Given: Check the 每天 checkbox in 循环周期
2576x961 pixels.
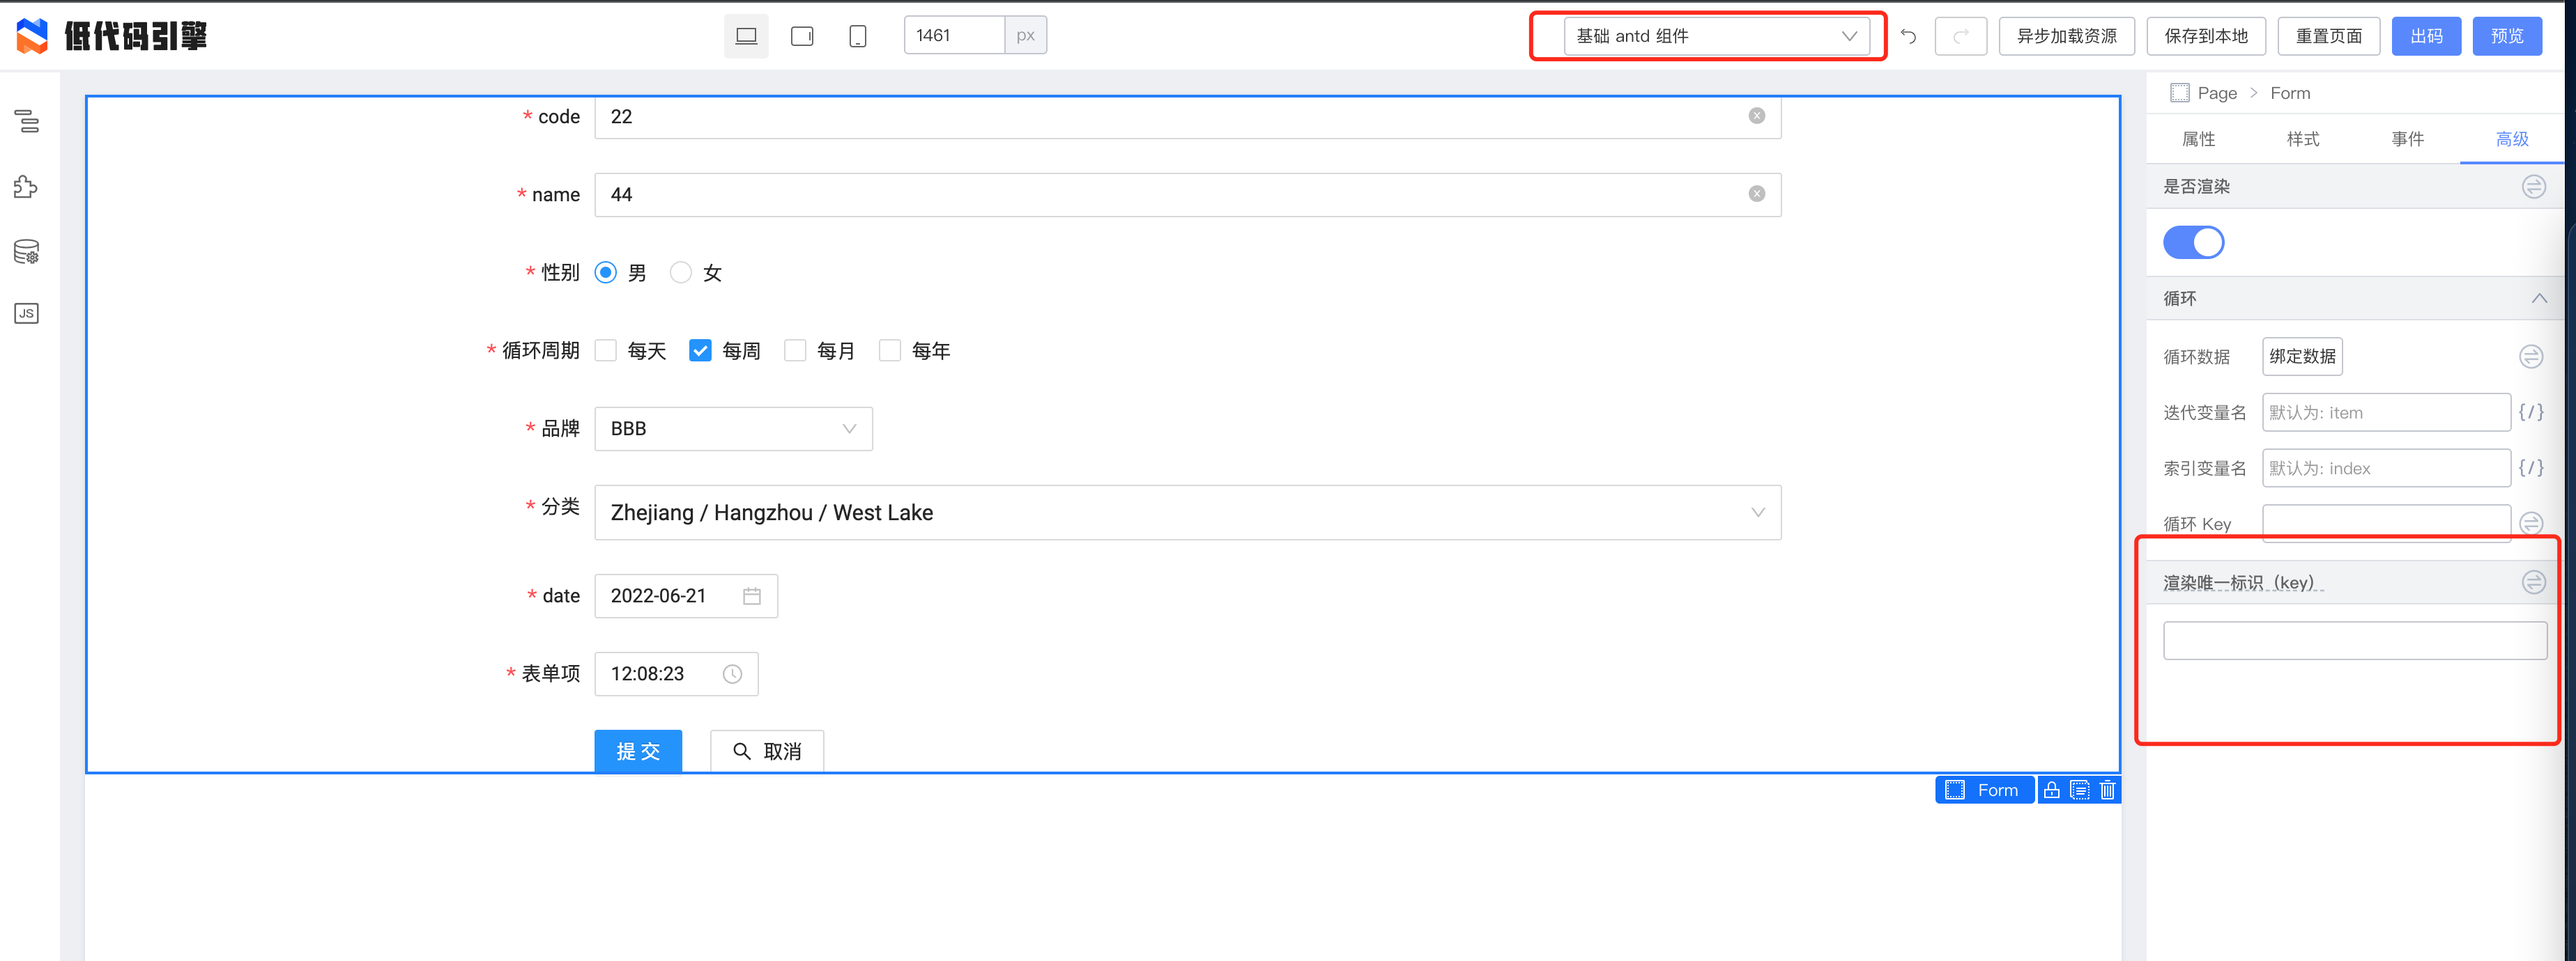Looking at the screenshot, I should tap(606, 350).
